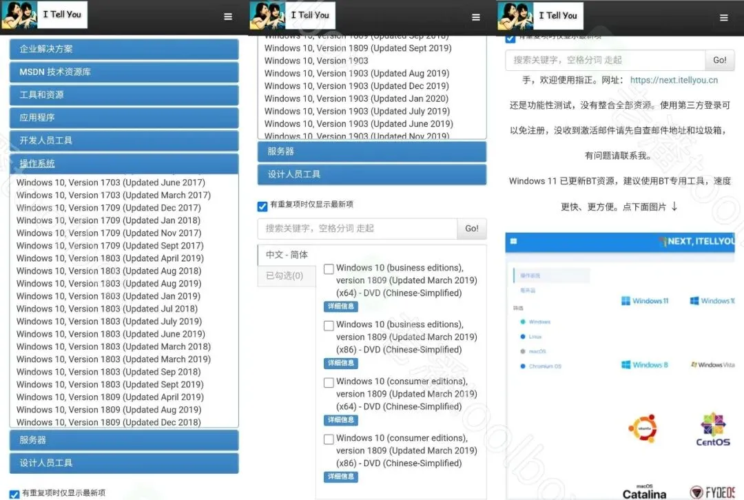
Task: Expand the 工具和资源 category
Action: click(124, 95)
